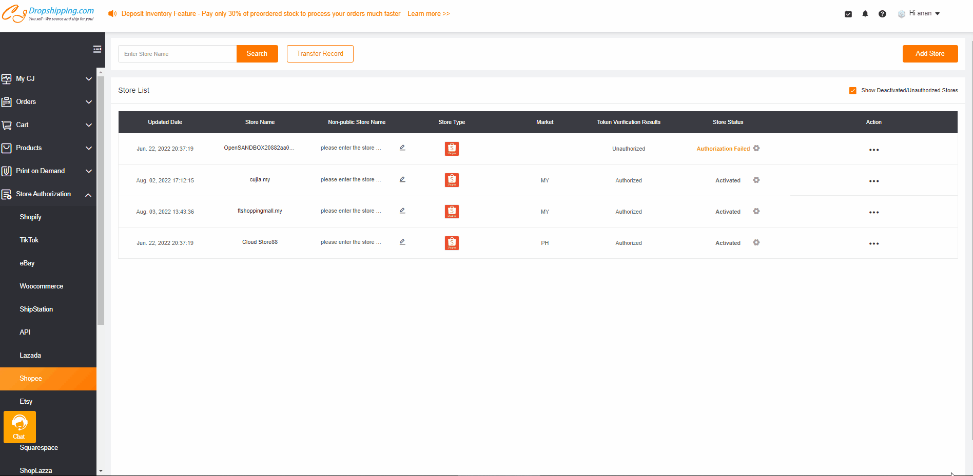The image size is (973, 476).
Task: Click the Add Store button
Action: tap(930, 54)
